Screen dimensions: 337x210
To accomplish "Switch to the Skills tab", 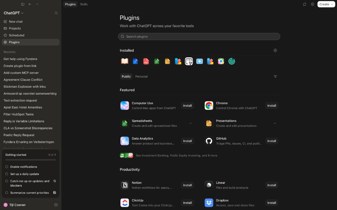I will pos(84,4).
